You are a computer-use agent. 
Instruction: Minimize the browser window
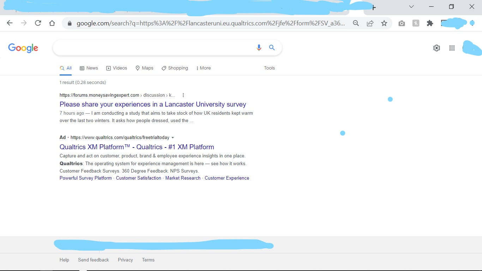(432, 7)
